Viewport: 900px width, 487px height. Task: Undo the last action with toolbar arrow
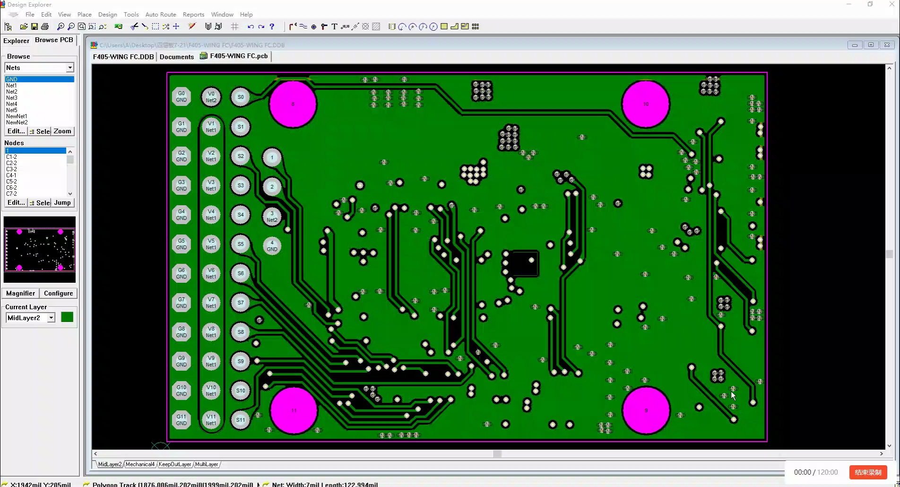tap(251, 26)
